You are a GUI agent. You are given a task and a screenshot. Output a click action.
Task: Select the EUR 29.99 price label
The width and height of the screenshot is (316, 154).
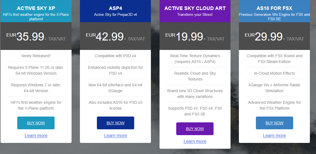[268, 37]
